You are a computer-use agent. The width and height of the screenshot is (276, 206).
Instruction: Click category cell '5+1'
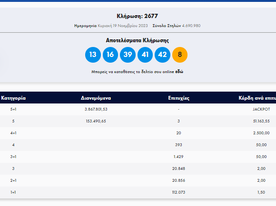point(13,109)
